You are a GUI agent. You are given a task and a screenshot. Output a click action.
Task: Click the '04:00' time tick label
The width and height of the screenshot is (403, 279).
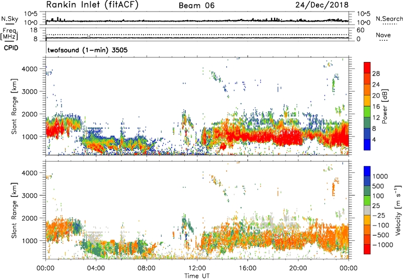(96, 268)
